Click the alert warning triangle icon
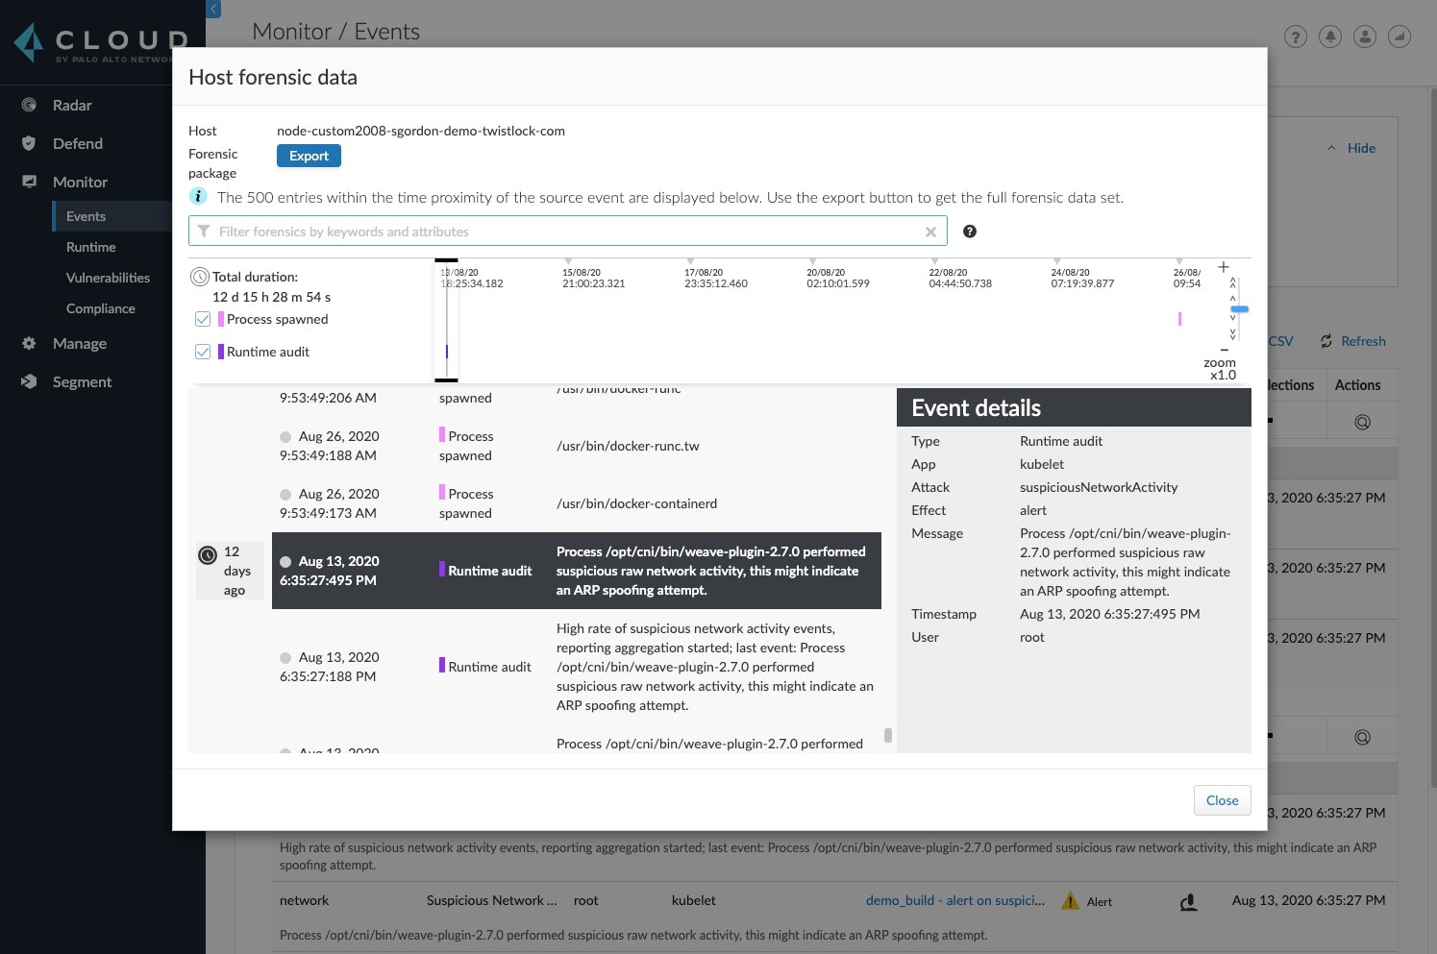This screenshot has height=954, width=1437. (x=1070, y=901)
